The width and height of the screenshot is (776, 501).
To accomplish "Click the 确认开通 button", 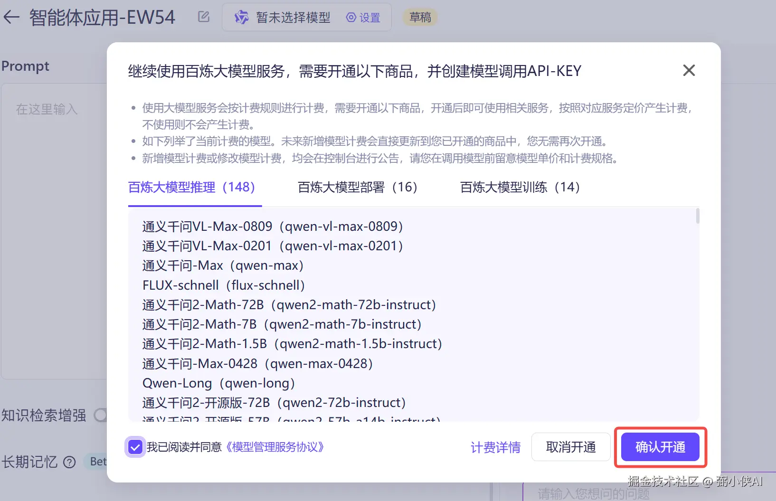I will tap(660, 447).
